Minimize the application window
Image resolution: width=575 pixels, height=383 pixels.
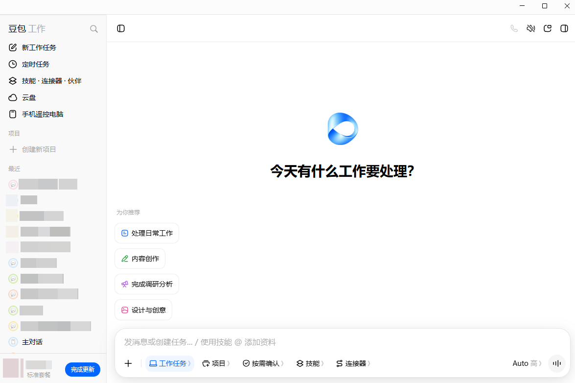(x=522, y=6)
